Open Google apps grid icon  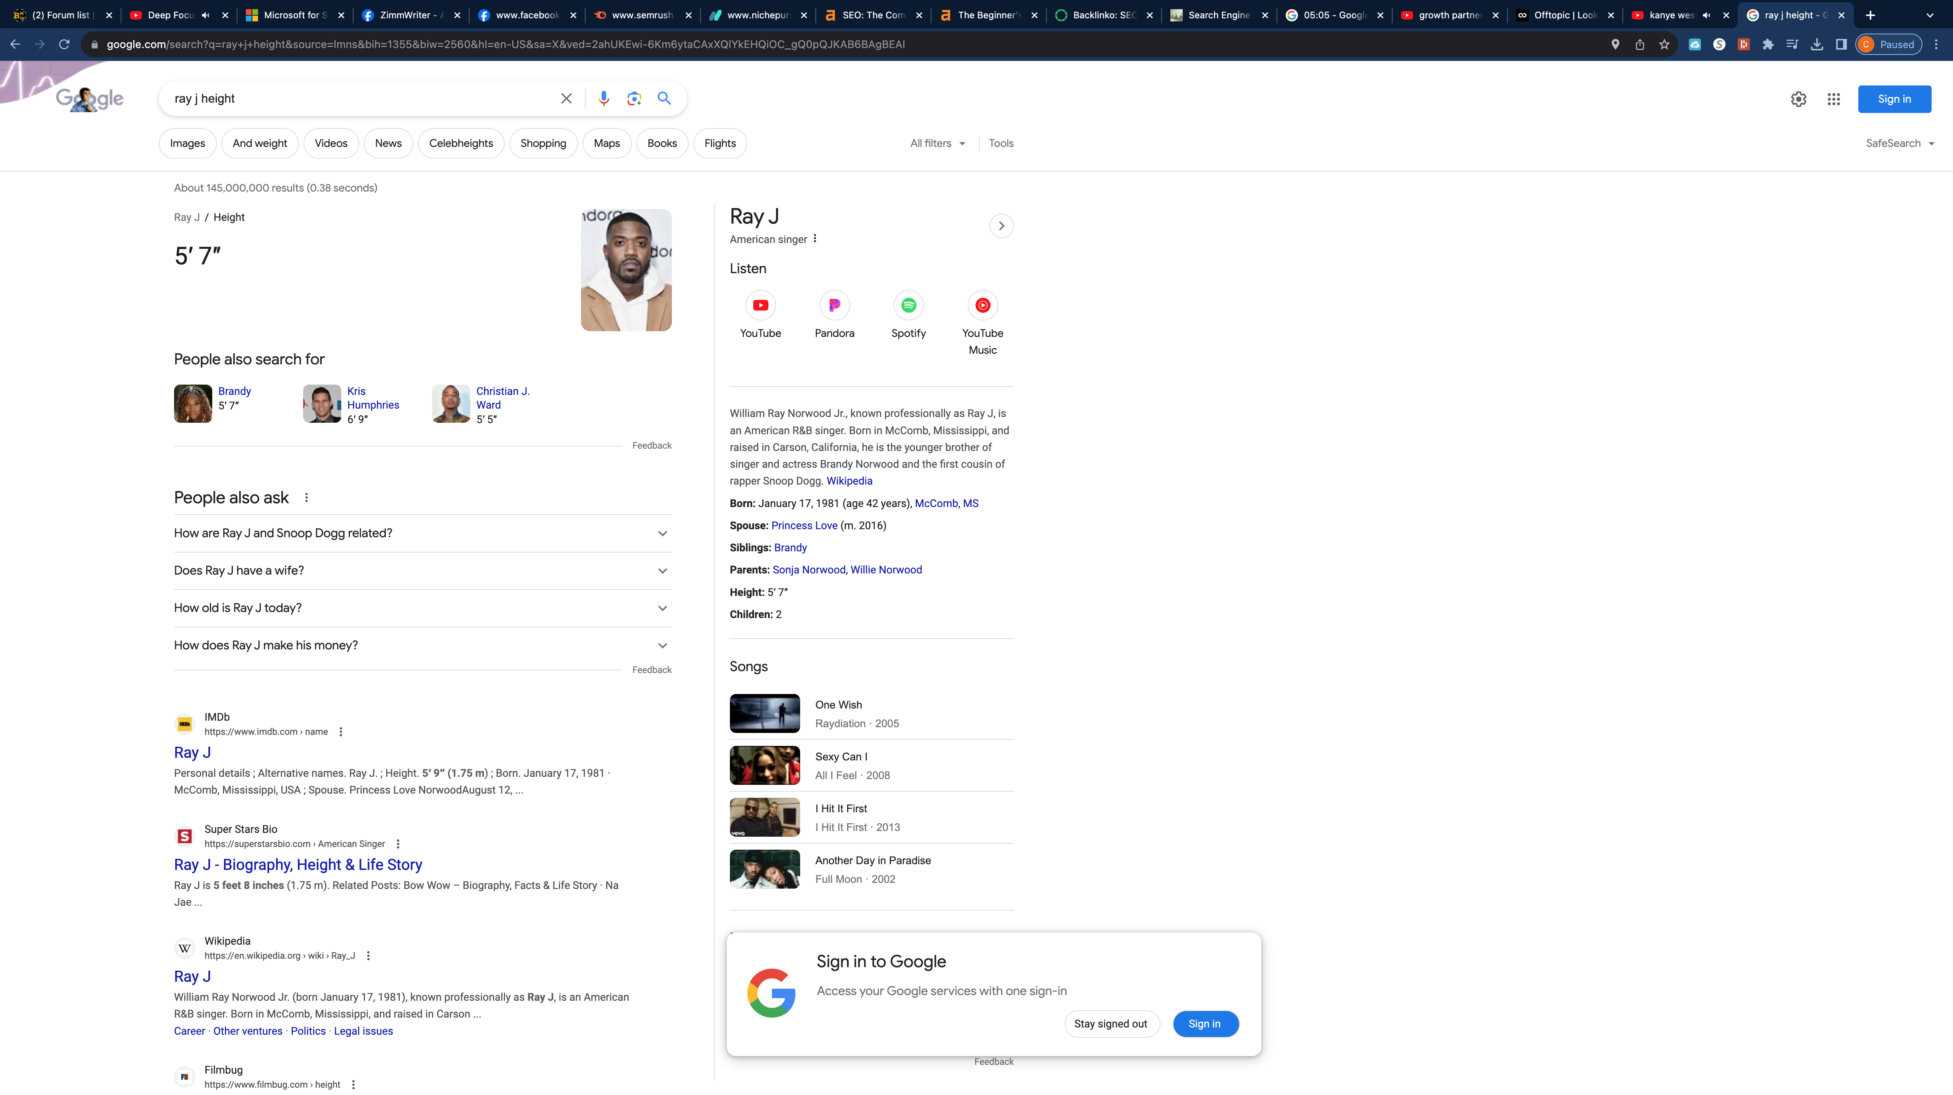pos(1833,99)
